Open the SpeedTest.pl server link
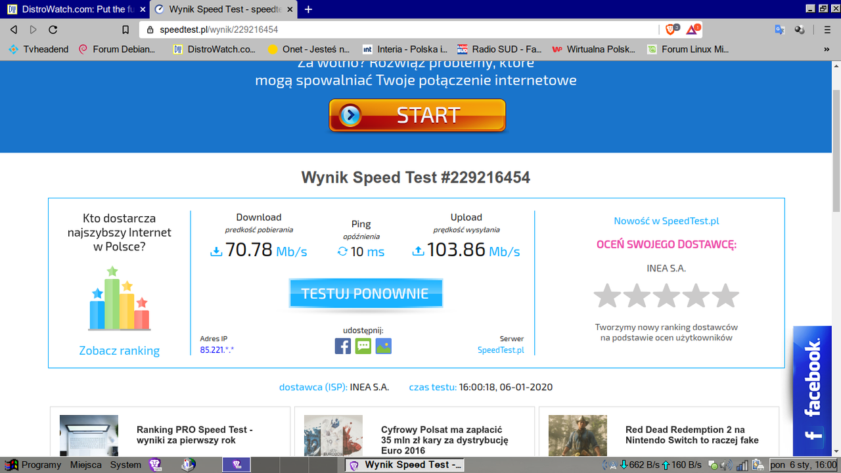 click(501, 350)
